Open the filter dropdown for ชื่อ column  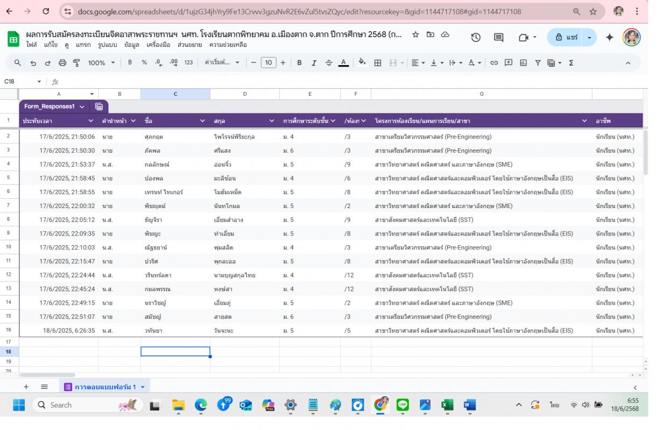pyautogui.click(x=202, y=121)
